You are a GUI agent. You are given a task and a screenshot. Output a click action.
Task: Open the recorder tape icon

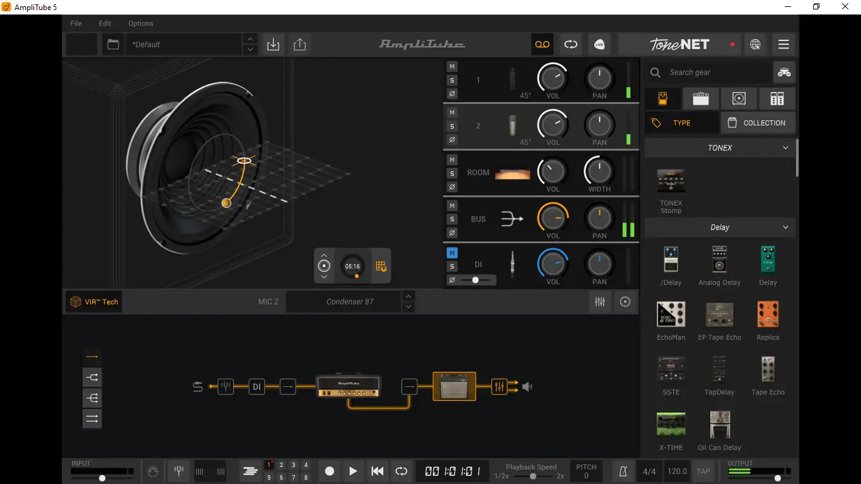click(x=542, y=44)
